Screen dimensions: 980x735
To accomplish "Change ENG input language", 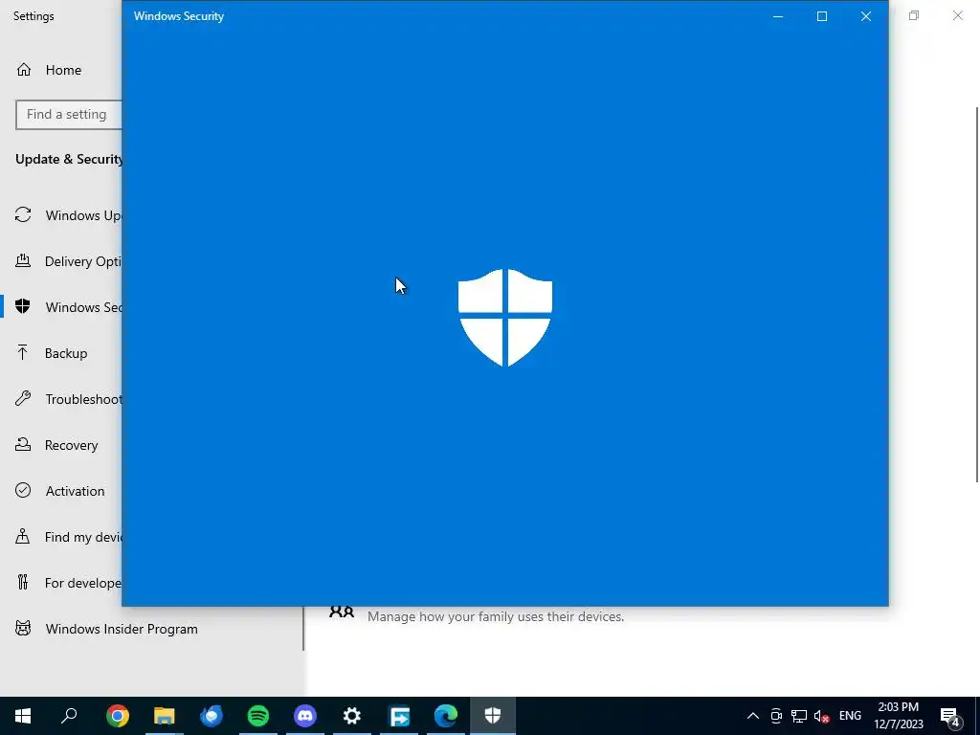I will point(850,716).
